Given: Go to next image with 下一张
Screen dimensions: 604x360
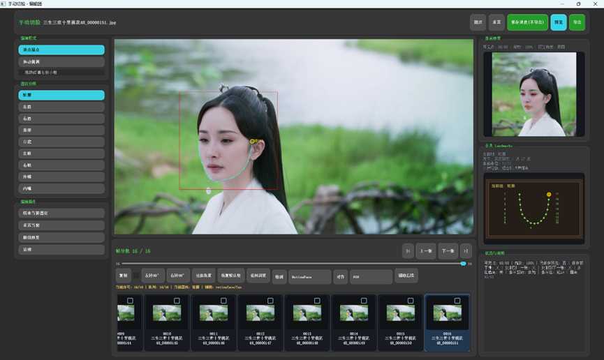Looking at the screenshot, I should tap(448, 251).
